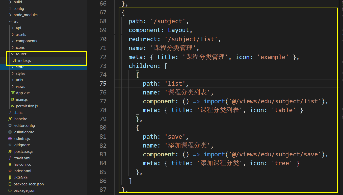Screen dimensions: 343x195
Task: Click the git icon of .gitignore
Action: click(x=10, y=145)
